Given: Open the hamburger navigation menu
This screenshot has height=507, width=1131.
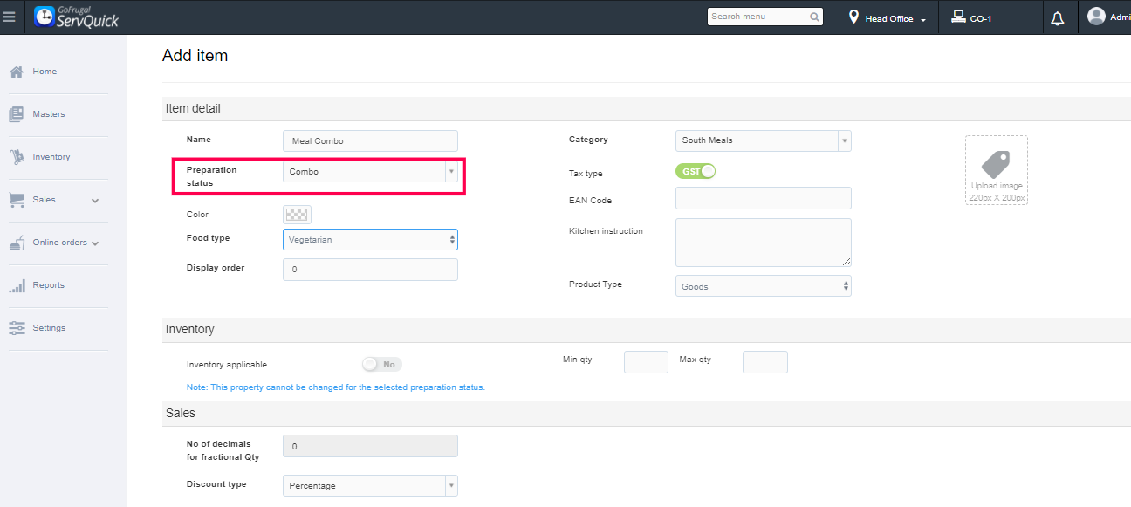Looking at the screenshot, I should (10, 17).
